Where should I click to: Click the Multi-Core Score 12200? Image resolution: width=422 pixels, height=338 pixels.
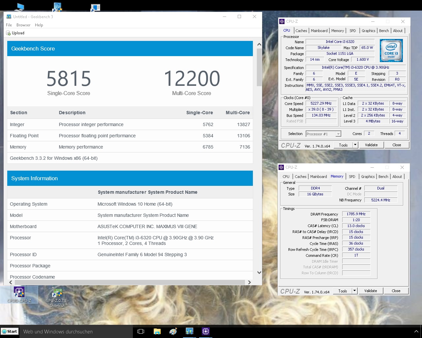(192, 79)
